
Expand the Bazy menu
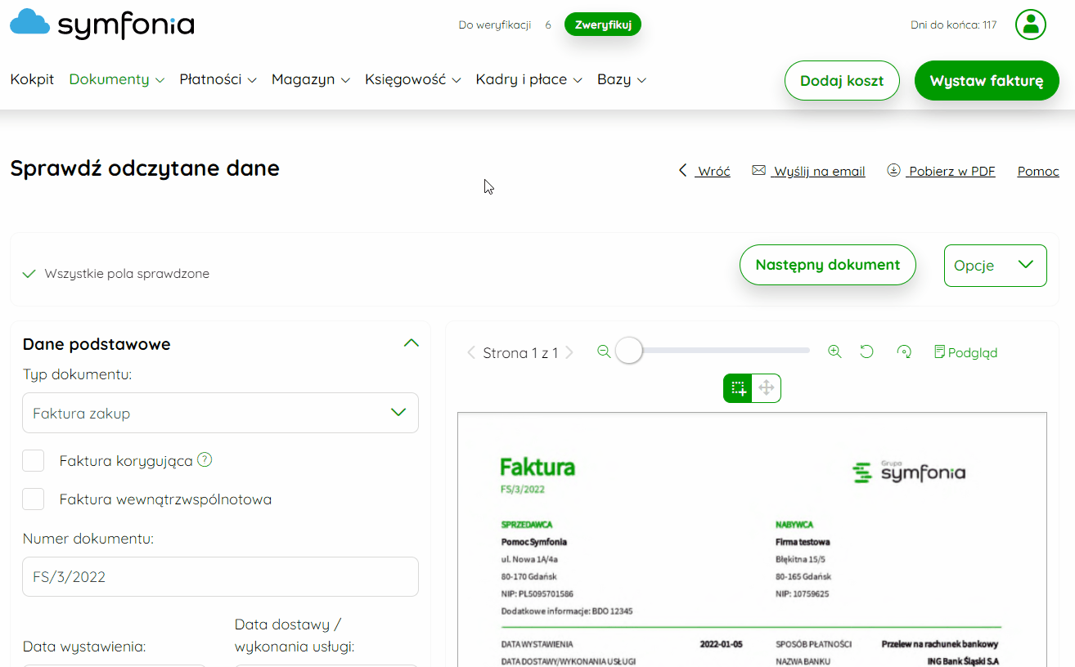pyautogui.click(x=622, y=79)
